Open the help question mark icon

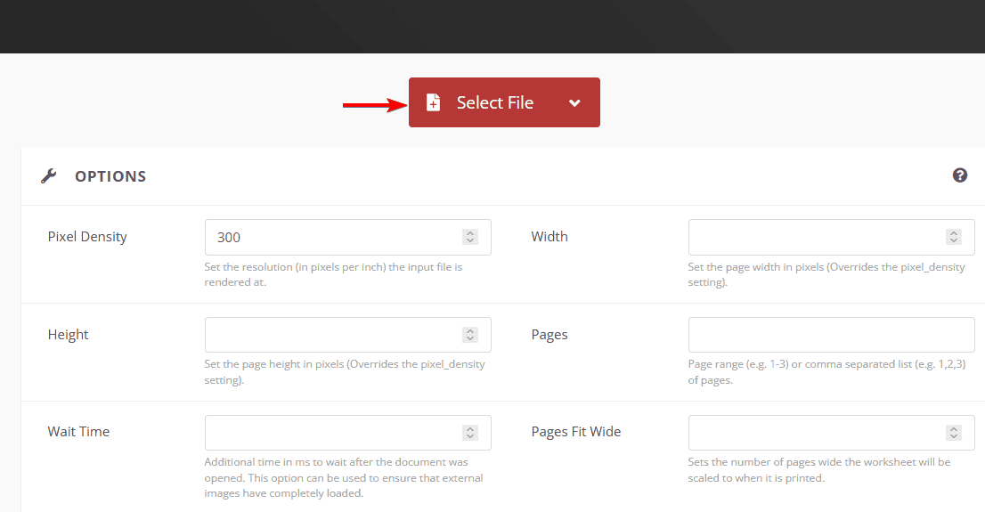coord(959,175)
